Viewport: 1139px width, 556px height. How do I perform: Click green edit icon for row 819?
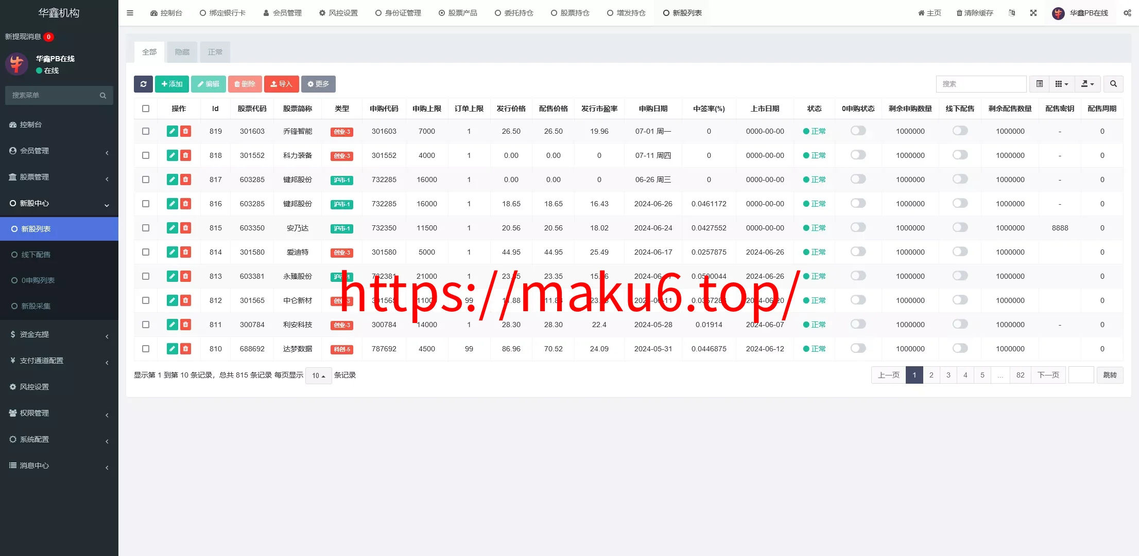coord(172,131)
